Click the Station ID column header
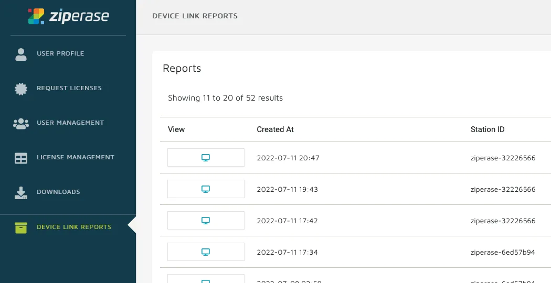 (488, 129)
